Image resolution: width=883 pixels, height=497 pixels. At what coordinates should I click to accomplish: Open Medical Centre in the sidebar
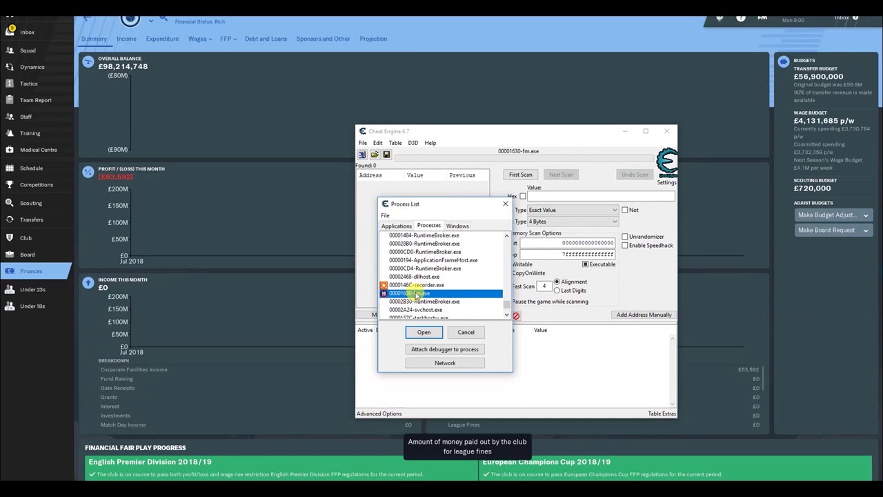click(x=38, y=150)
